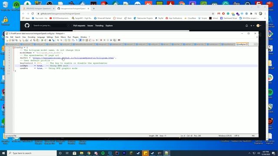The image size is (278, 156).
Task: Open the Cloudflare bookmark
Action: (190, 18)
